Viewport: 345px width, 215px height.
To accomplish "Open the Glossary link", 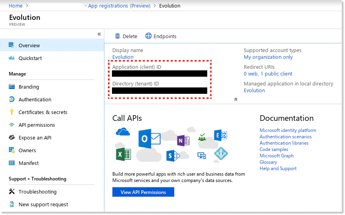I will pyautogui.click(x=268, y=162).
